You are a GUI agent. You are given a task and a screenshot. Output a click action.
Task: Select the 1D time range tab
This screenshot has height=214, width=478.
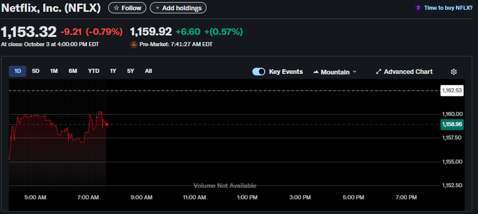coord(18,71)
